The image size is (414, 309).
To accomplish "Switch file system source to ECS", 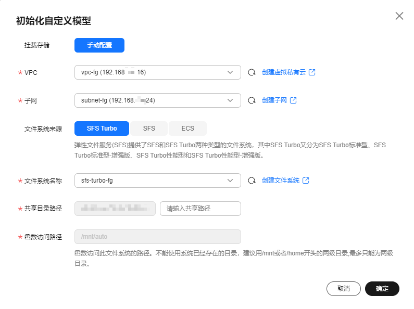I will [x=187, y=128].
